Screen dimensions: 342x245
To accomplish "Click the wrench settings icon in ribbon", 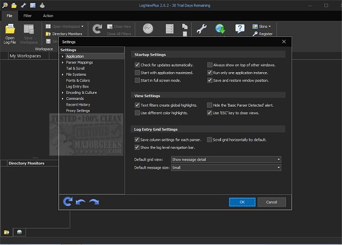I will coord(201,29).
